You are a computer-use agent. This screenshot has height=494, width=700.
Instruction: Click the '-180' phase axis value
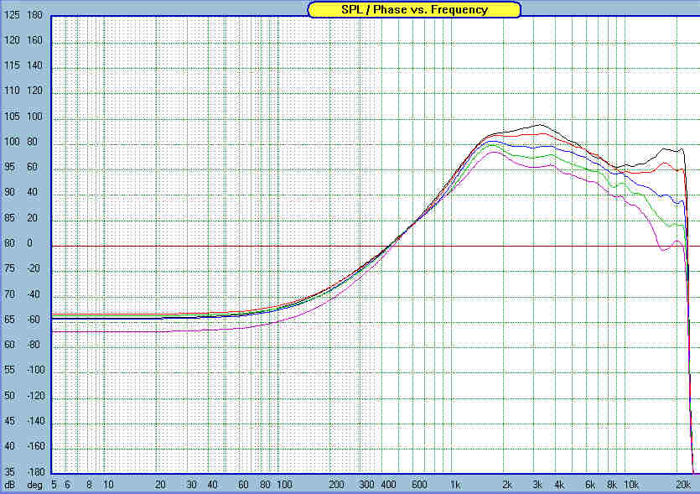(x=36, y=471)
